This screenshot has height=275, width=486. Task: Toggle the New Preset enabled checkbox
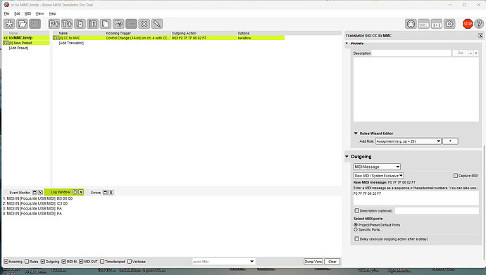(6, 43)
